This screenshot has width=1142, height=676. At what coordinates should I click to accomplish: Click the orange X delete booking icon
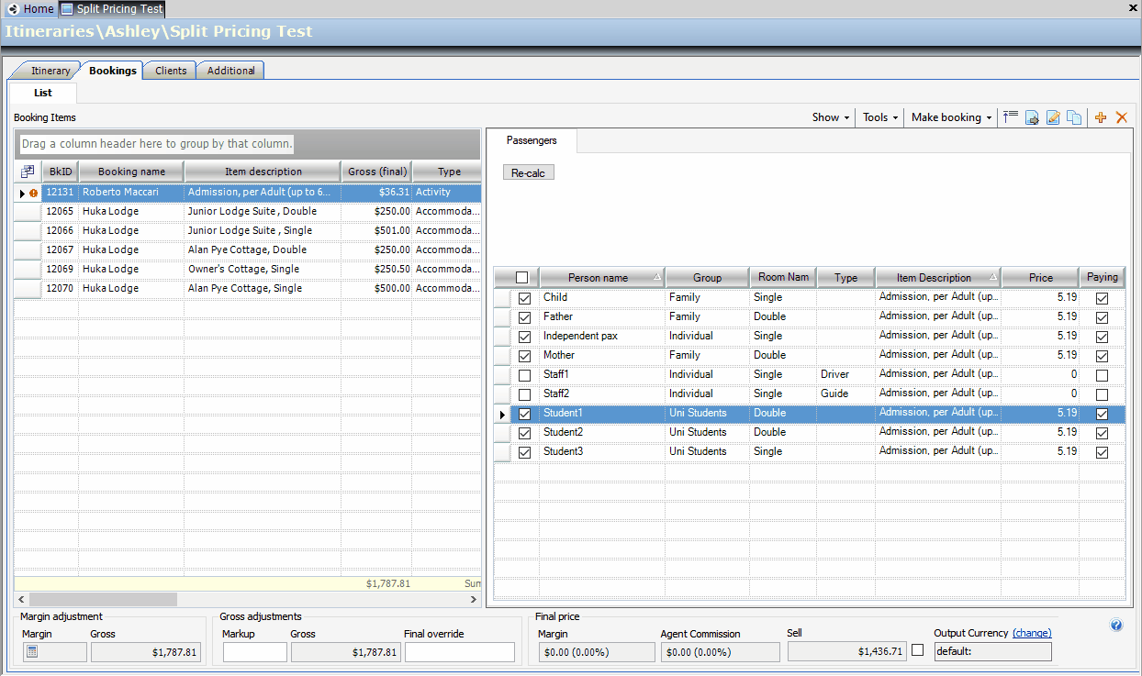[1121, 117]
